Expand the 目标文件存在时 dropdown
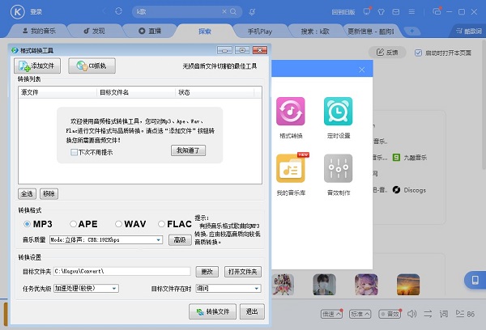This screenshot has height=330, width=486. click(257, 288)
